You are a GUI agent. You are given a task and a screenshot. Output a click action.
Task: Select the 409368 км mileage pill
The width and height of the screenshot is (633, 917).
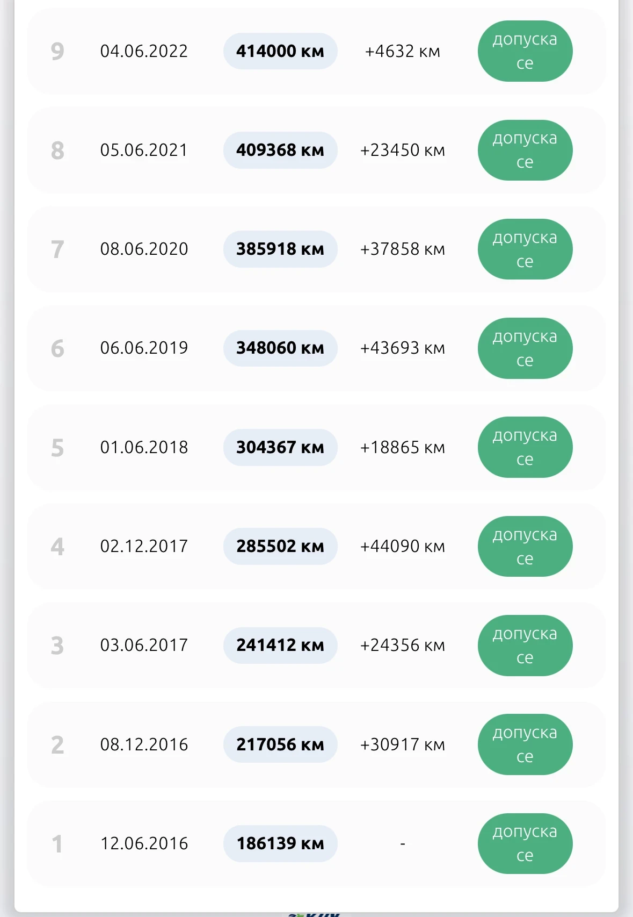pyautogui.click(x=280, y=150)
